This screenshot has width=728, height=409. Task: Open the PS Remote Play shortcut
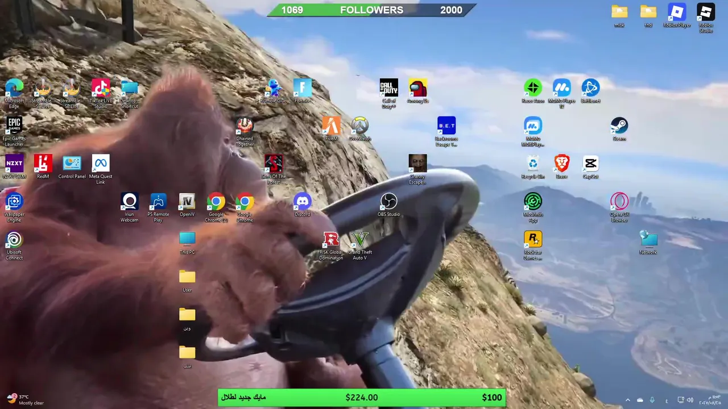[x=158, y=207]
